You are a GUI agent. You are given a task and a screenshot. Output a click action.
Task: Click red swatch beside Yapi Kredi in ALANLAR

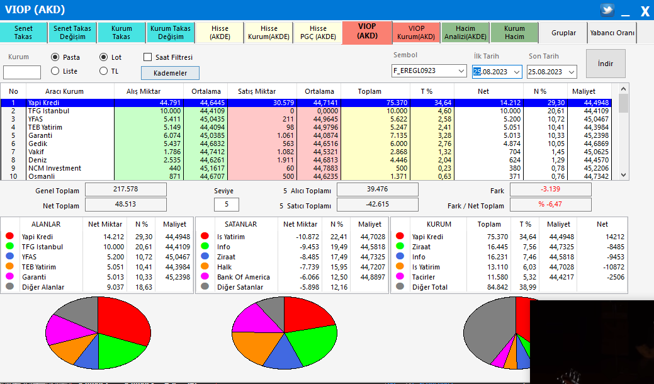pos(9,236)
